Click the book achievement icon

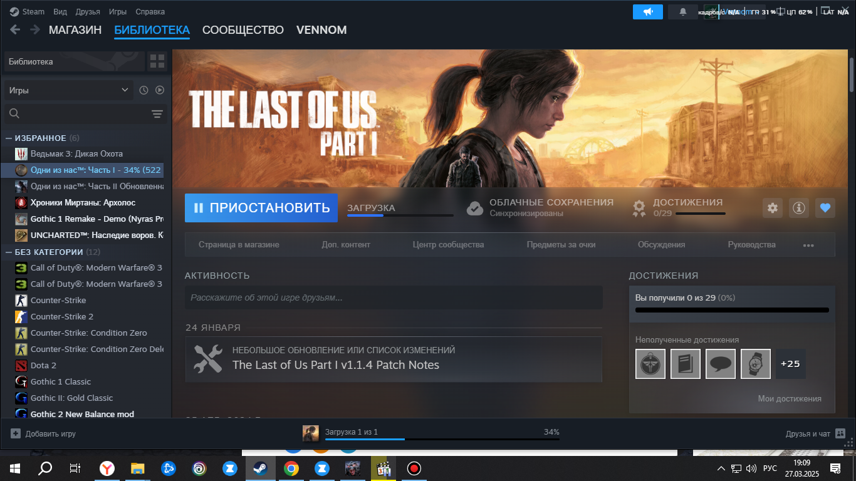pyautogui.click(x=686, y=363)
